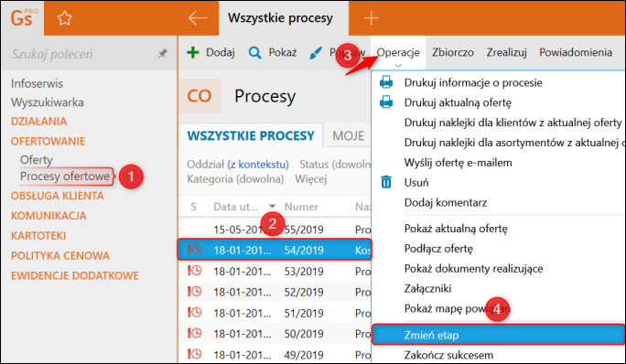The image size is (626, 364).
Task: Click the green Dodaj plus icon
Action: click(x=193, y=52)
